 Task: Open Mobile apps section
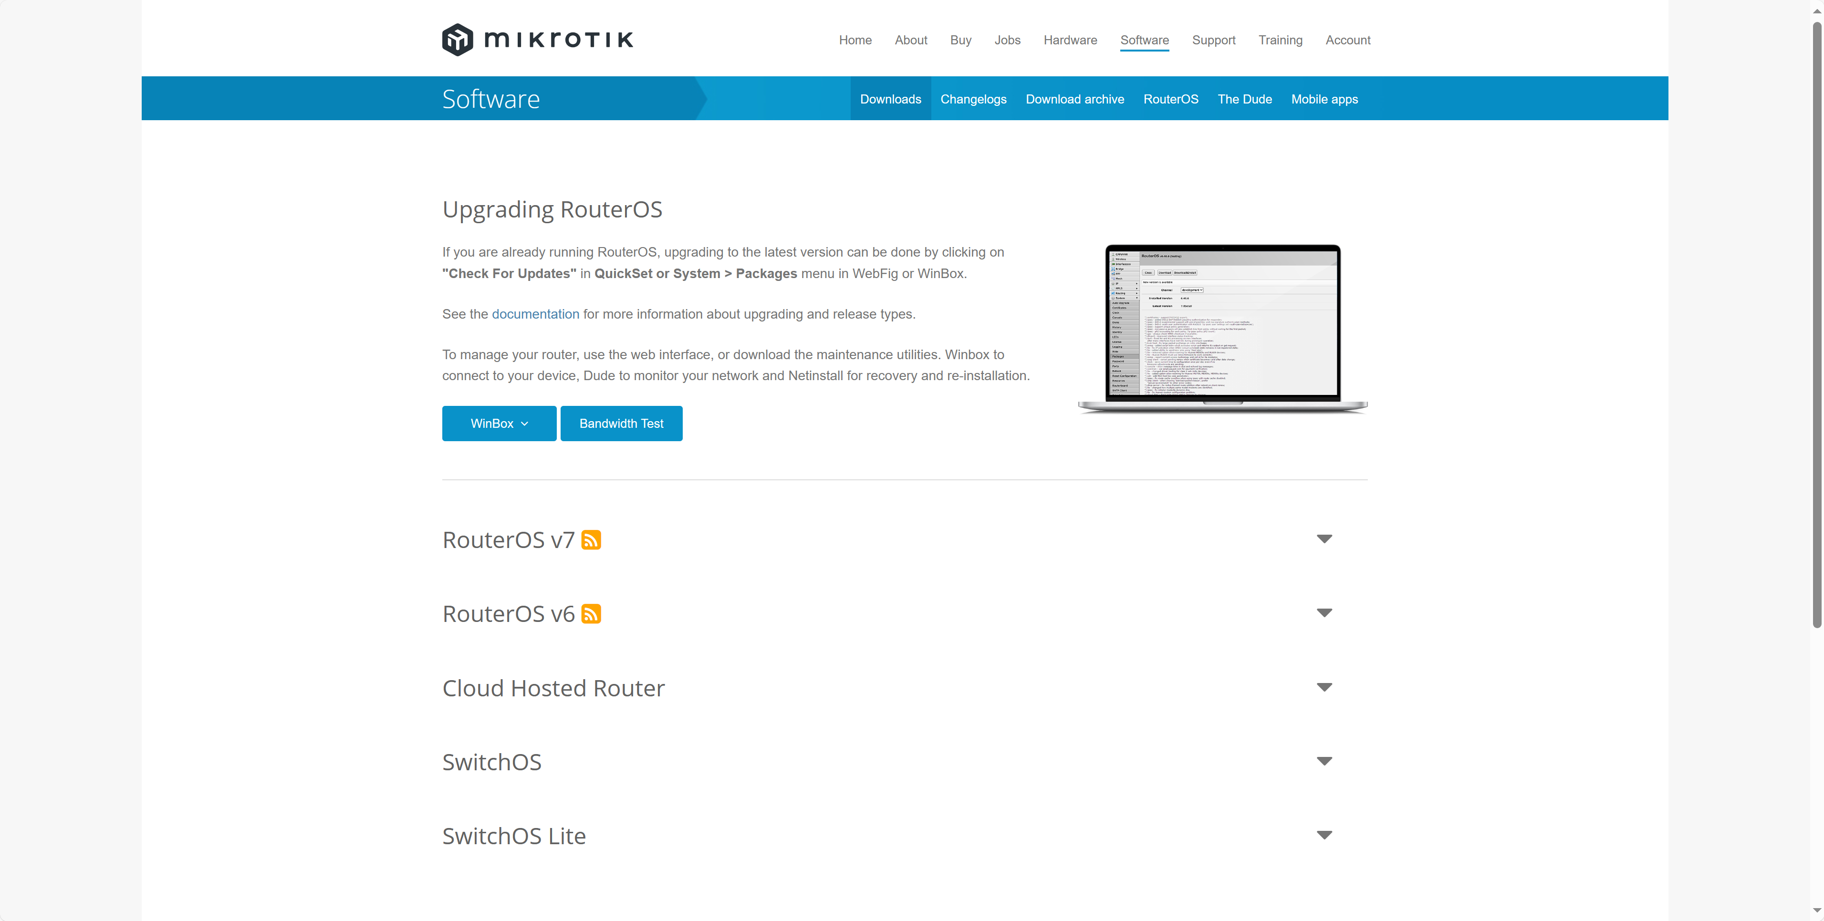[1324, 99]
